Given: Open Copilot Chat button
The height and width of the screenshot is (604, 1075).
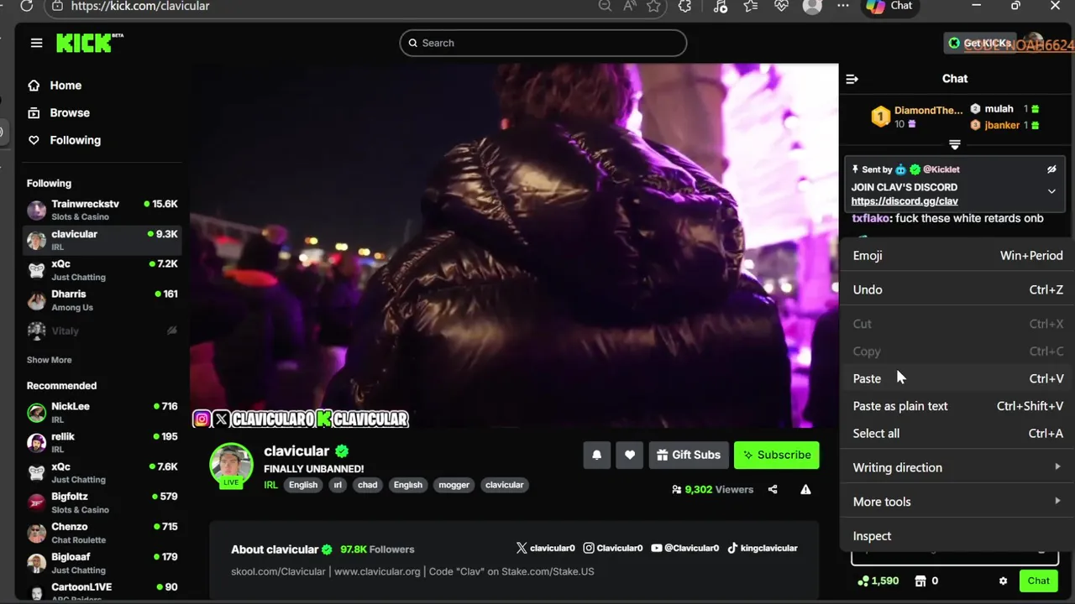Looking at the screenshot, I should coord(890,6).
